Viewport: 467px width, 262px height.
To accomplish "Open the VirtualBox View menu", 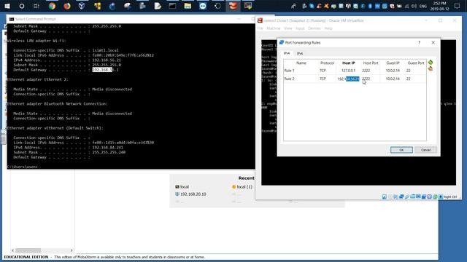I will [x=288, y=28].
